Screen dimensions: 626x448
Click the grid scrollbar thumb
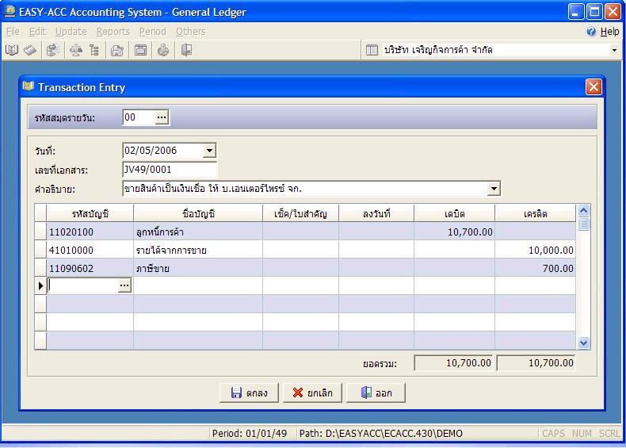pos(584,224)
